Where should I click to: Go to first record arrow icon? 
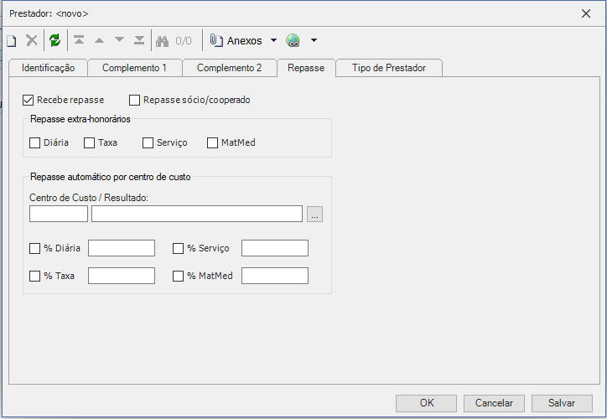79,40
